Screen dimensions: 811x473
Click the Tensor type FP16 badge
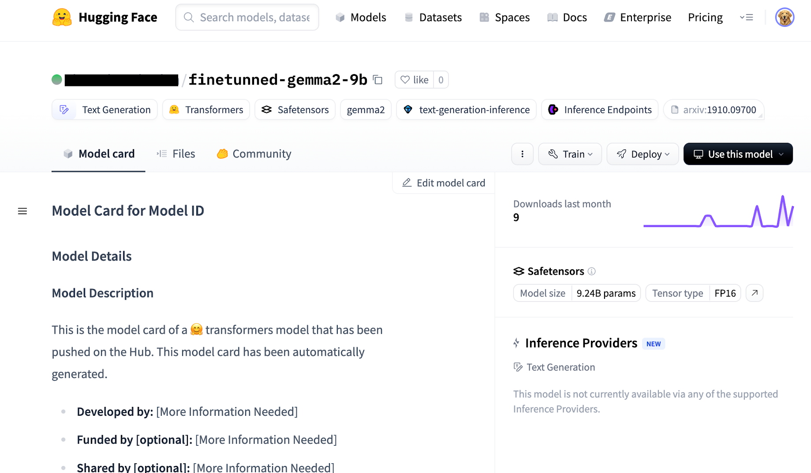click(x=693, y=293)
